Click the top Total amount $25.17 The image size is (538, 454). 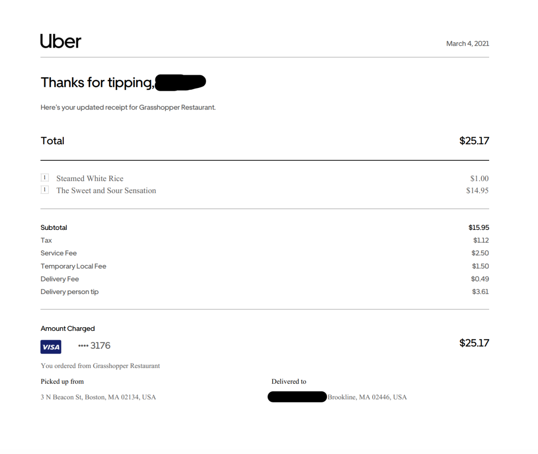tap(474, 141)
